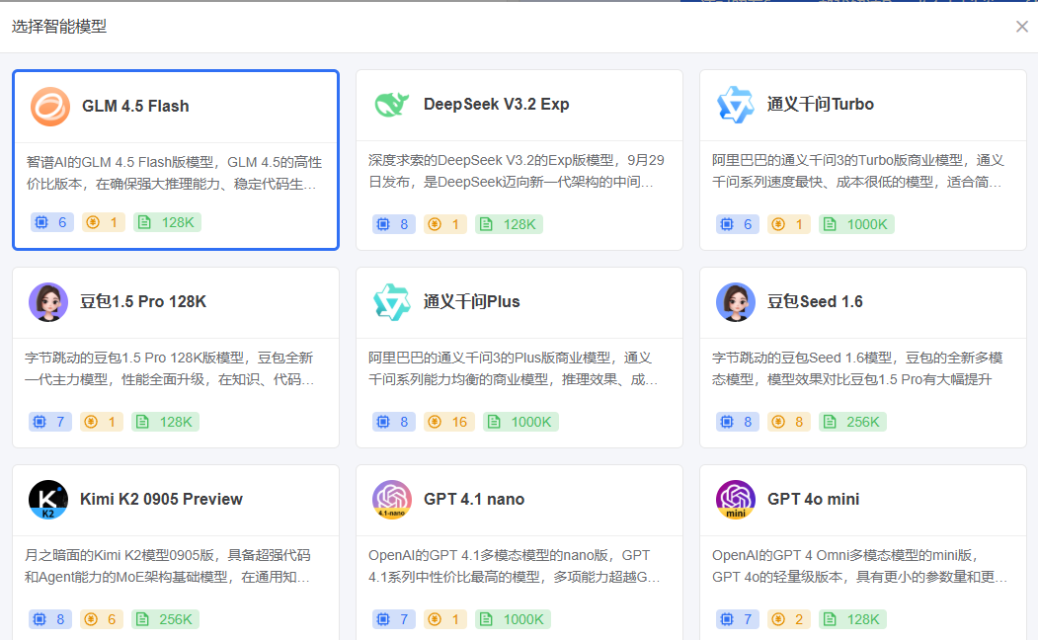Click the 128K badge on GPT 4o mini
This screenshot has width=1038, height=640.
coord(852,619)
